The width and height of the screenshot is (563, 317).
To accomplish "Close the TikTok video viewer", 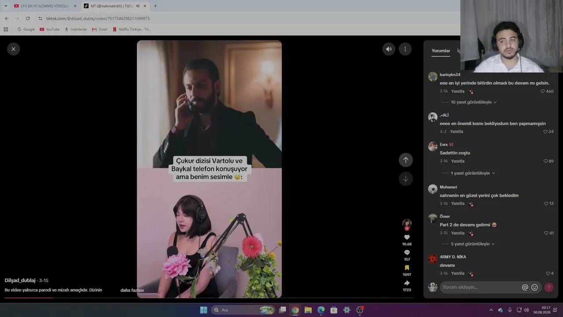I will (x=13, y=49).
